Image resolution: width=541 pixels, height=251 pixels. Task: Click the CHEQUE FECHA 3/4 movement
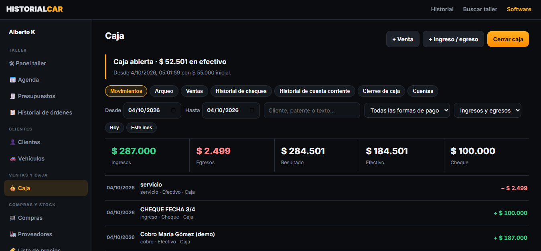[x=168, y=209]
